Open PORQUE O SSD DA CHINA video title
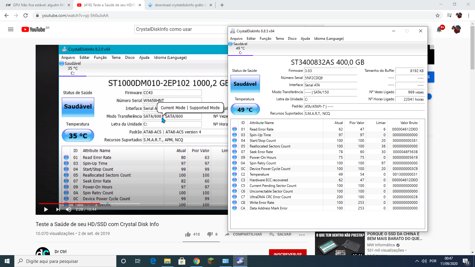Screen dimensions: 475x267 395,236
